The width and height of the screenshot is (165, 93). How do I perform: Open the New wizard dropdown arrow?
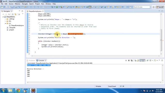pos(4,7)
